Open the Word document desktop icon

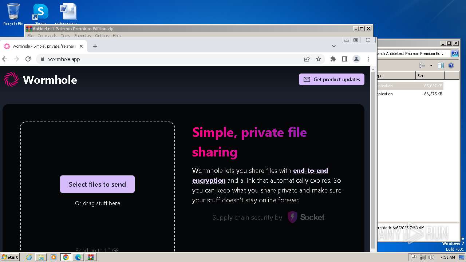[x=68, y=14]
